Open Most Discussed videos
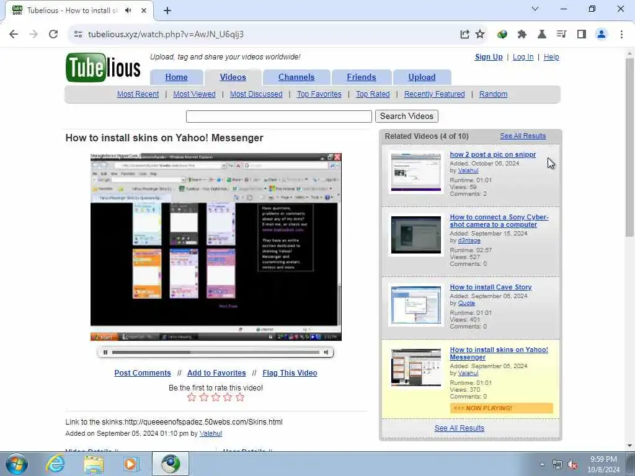The height and width of the screenshot is (476, 635). click(x=256, y=94)
